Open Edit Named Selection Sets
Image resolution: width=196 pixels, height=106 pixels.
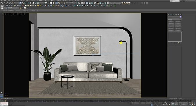point(64,3)
